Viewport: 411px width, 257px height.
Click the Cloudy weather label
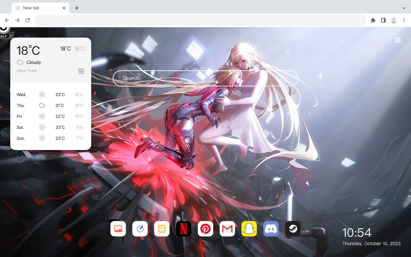tap(34, 62)
